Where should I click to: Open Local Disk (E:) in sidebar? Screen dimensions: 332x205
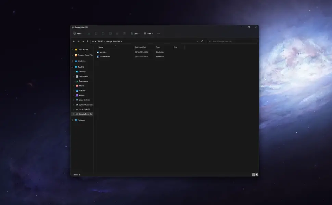pos(84,109)
